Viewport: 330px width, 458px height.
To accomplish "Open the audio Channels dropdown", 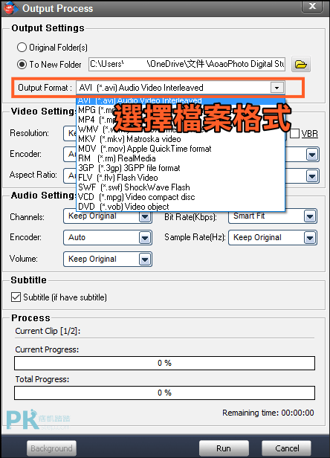I will click(145, 217).
